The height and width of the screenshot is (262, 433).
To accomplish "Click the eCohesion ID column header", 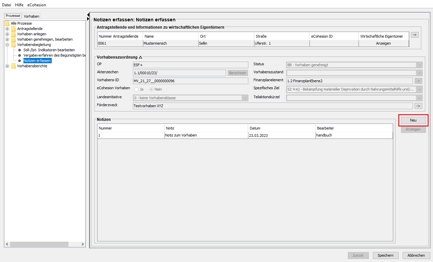I will coord(334,36).
